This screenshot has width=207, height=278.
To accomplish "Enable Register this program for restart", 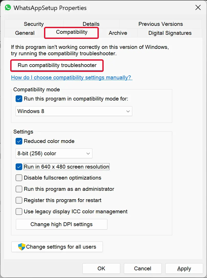I will pyautogui.click(x=19, y=200).
